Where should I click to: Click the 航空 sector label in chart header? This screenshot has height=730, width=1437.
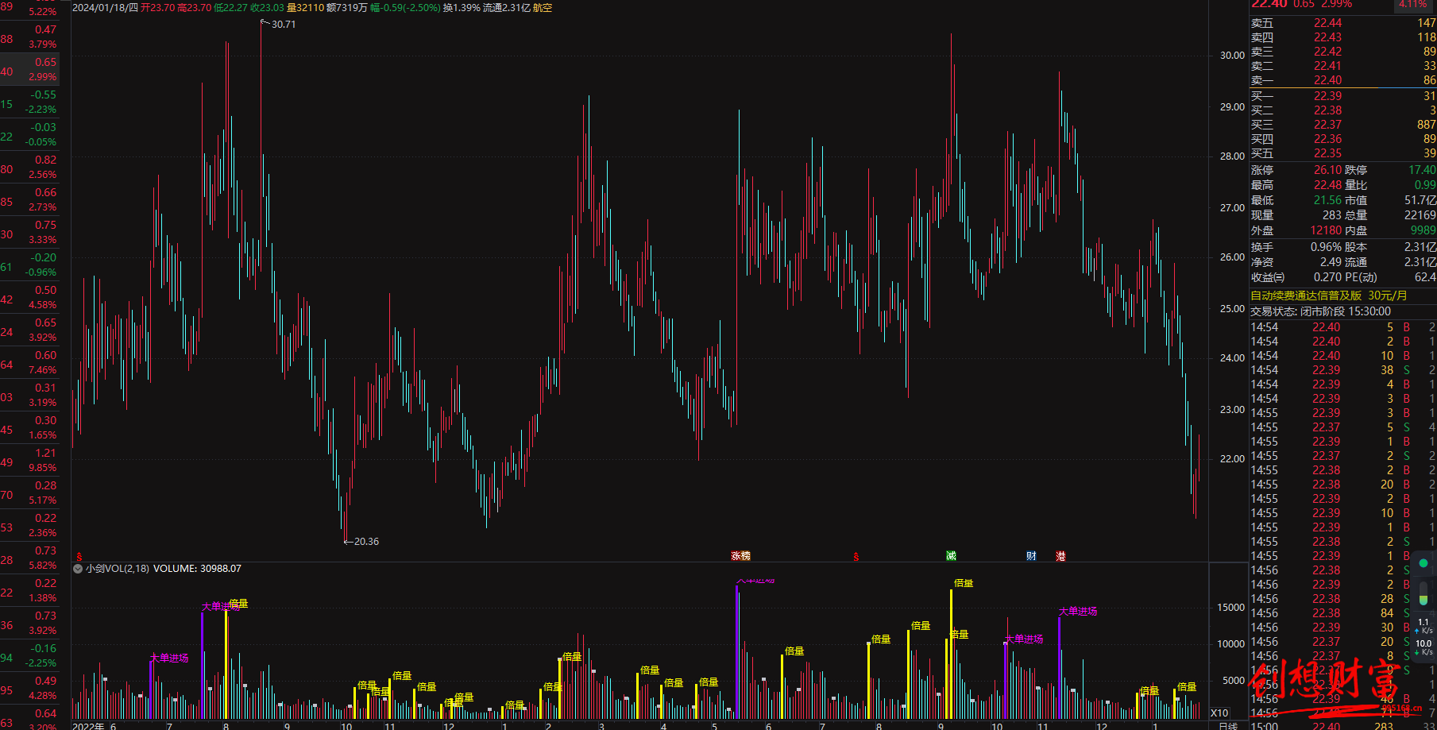(542, 7)
